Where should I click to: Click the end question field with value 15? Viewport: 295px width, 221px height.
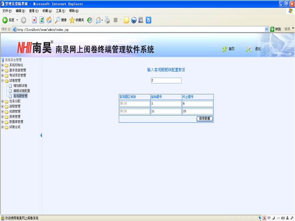point(197,111)
